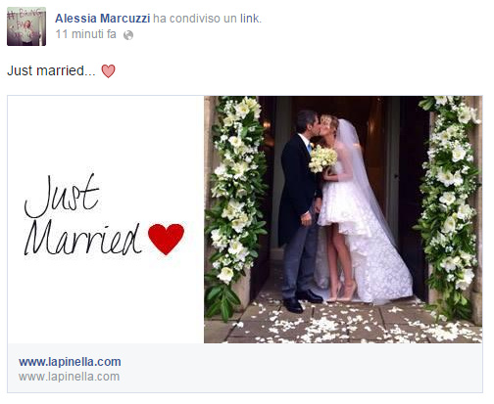Click the bride's bouquet in the photo

coord(322,158)
